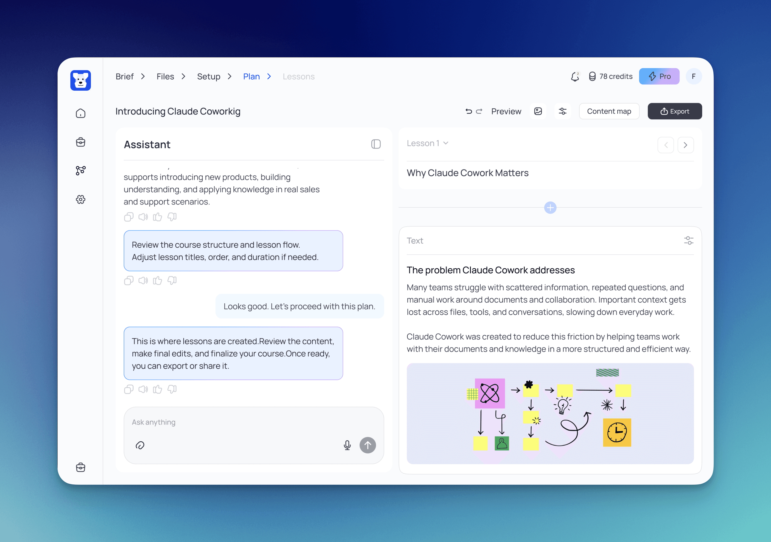Like the 'This is where lessons are created' message
This screenshot has width=771, height=542.
[157, 389]
